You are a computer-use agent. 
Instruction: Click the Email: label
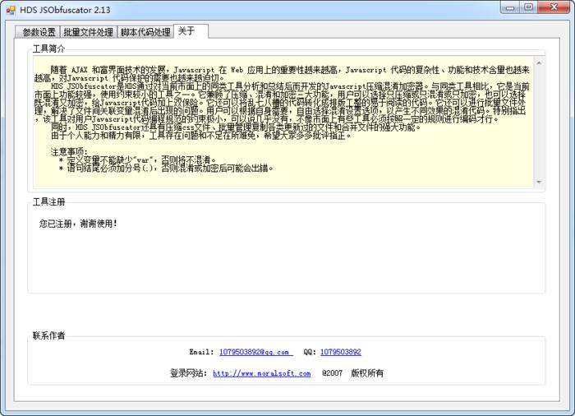tap(201, 352)
